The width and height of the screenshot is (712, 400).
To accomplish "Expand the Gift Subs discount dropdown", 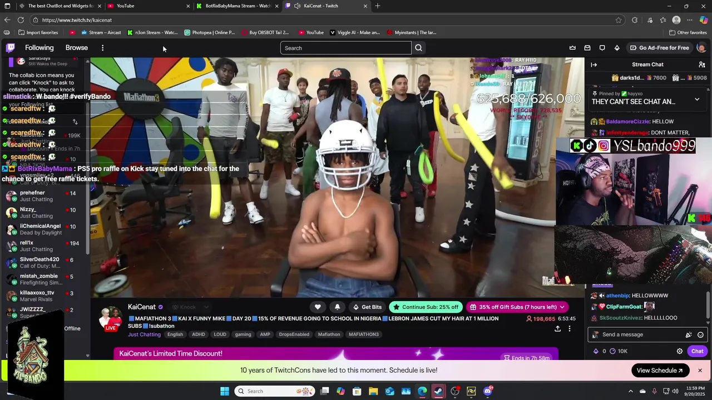I will tap(562, 307).
